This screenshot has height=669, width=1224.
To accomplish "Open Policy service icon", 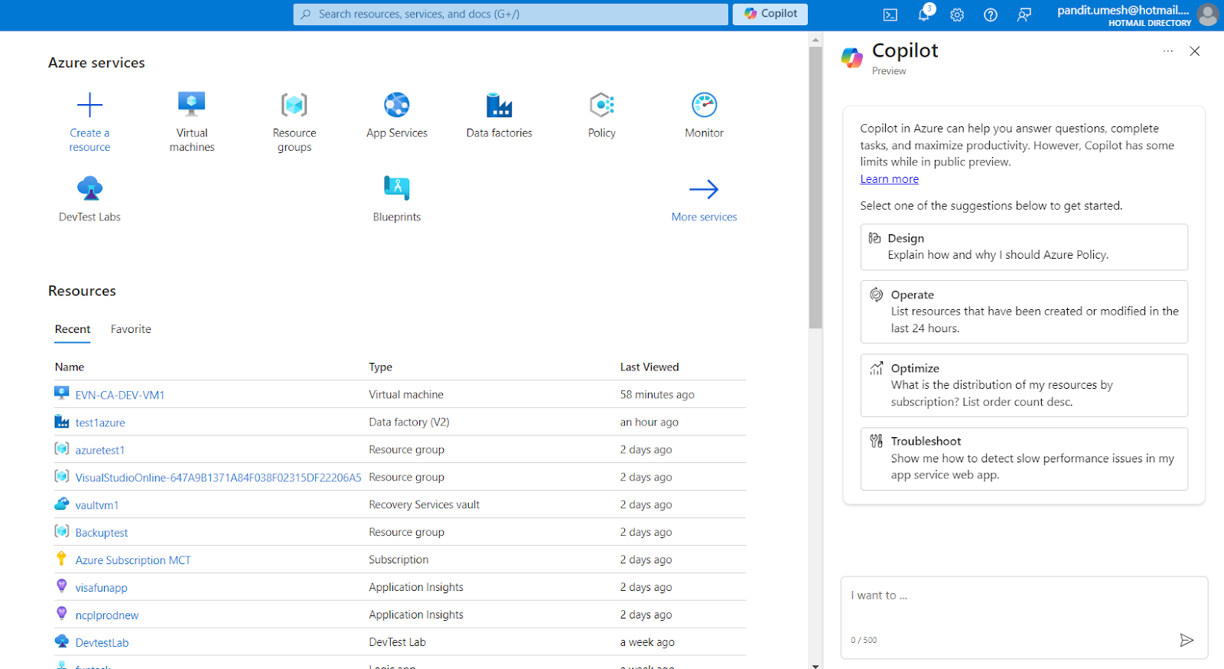I will click(x=602, y=105).
